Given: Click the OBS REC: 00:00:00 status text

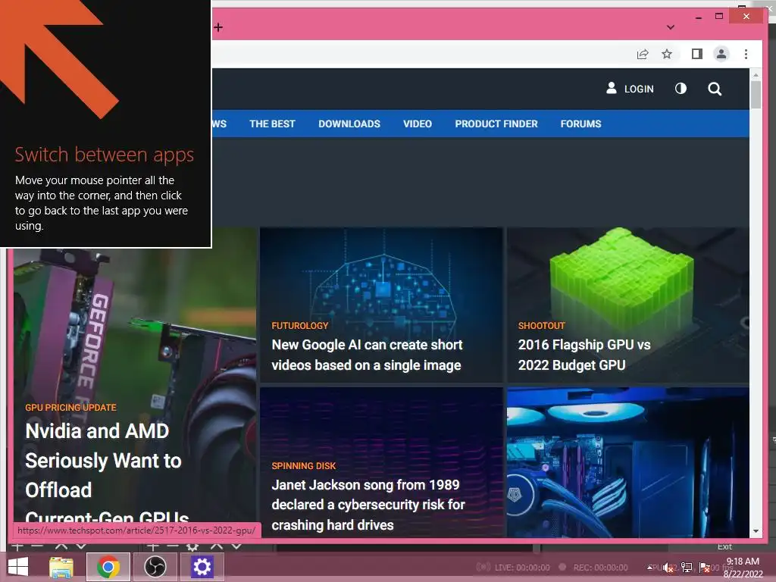Looking at the screenshot, I should pos(600,567).
